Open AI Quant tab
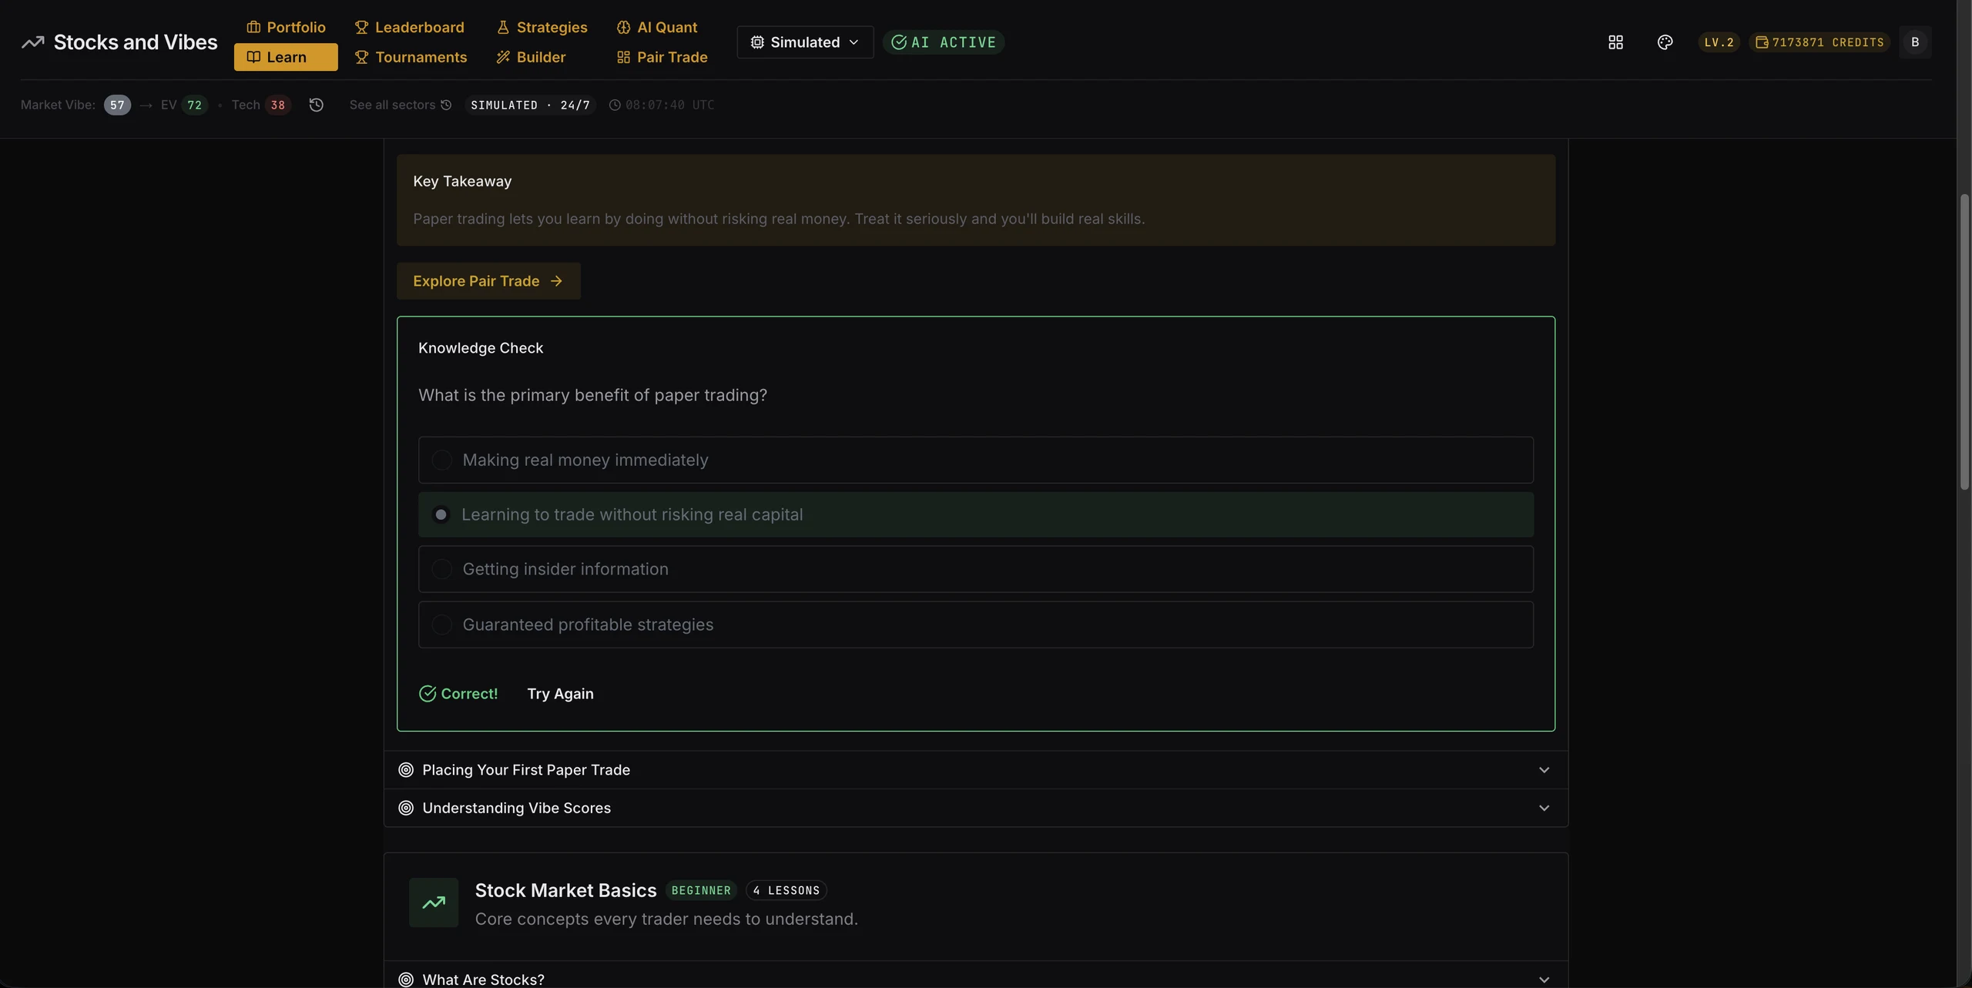Image resolution: width=1972 pixels, height=988 pixels. [657, 27]
